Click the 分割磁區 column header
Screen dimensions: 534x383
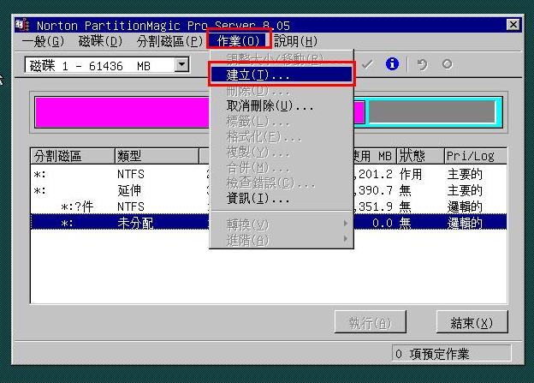[x=73, y=156]
